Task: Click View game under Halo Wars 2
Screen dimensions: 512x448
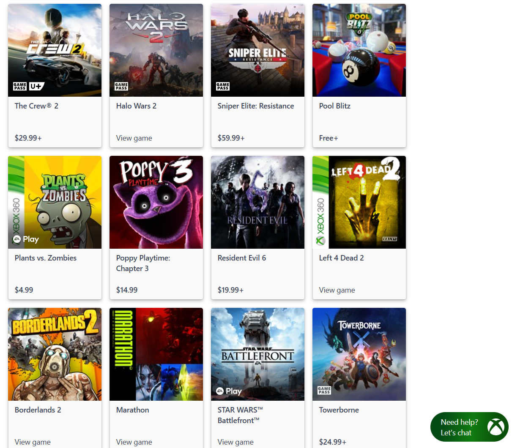Action: (x=134, y=138)
